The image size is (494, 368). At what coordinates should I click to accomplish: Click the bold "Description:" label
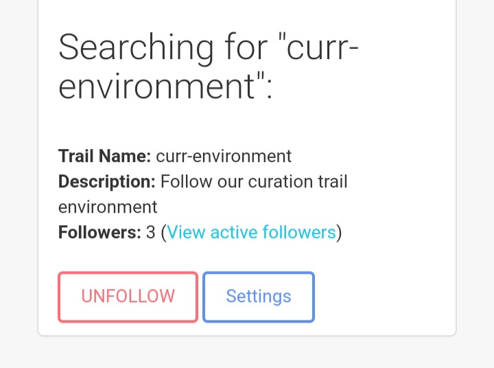(x=107, y=182)
